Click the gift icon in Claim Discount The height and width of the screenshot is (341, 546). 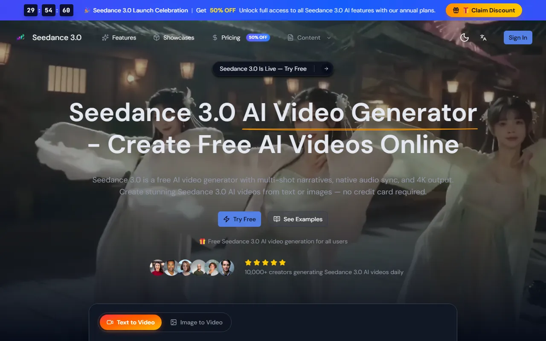coord(456,10)
